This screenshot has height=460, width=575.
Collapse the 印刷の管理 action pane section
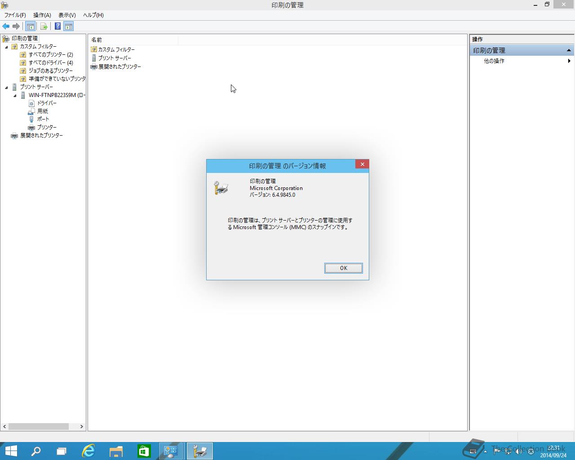pos(569,50)
